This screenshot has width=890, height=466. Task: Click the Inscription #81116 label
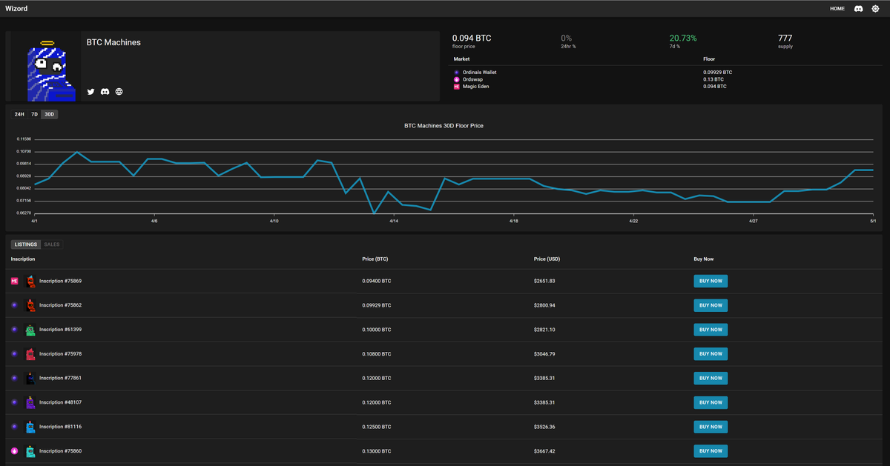click(61, 427)
